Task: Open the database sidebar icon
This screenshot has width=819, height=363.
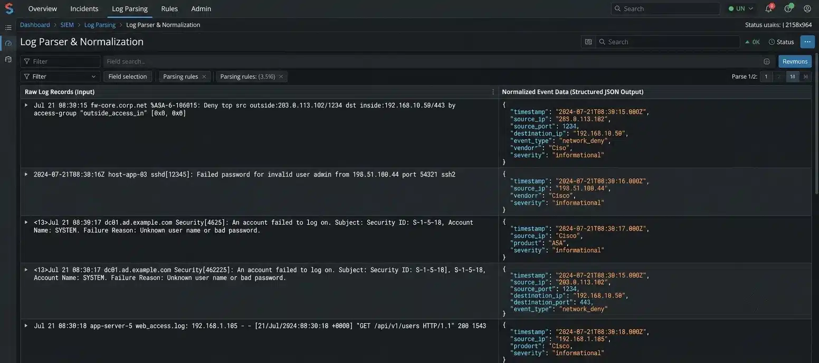Action: pos(8,59)
